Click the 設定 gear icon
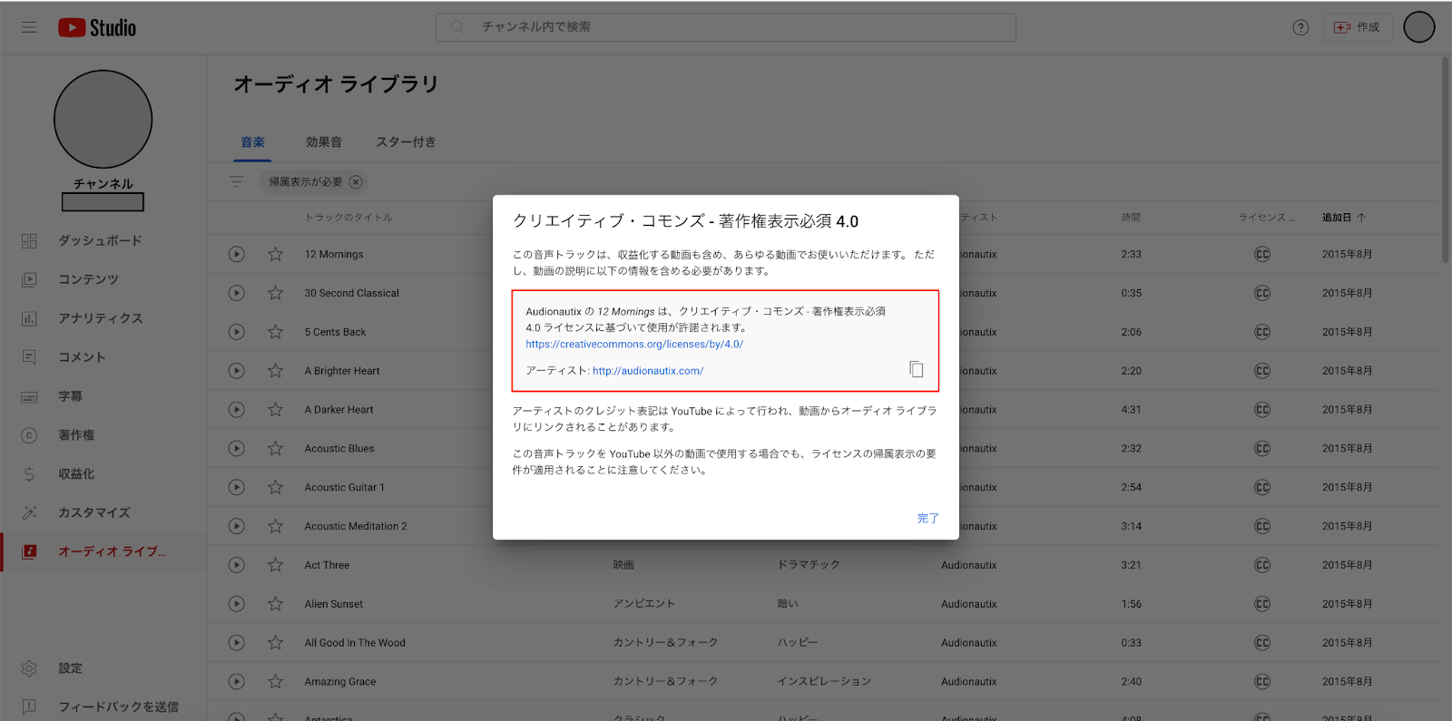 29,668
